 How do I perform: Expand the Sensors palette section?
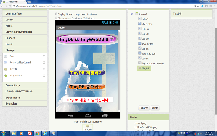(x=25, y=38)
